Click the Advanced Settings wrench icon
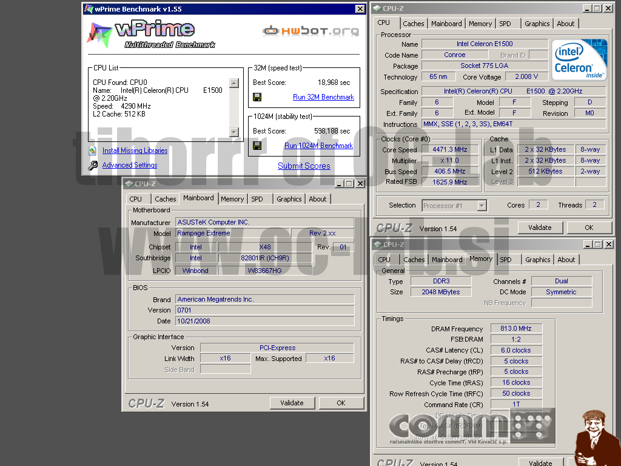This screenshot has width=621, height=466. (93, 165)
